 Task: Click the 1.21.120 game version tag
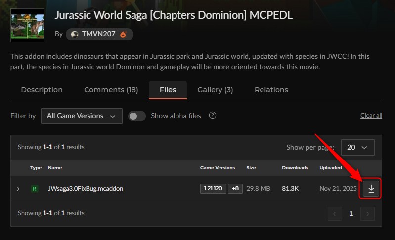(x=213, y=189)
